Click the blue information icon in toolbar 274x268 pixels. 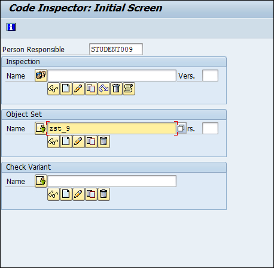pos(11,27)
